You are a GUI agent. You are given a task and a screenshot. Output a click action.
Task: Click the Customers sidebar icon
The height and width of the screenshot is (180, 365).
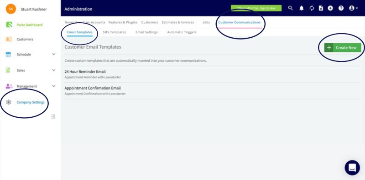click(9, 39)
